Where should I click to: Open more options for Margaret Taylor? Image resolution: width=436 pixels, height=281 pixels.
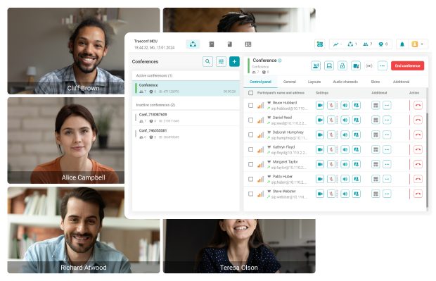[x=387, y=164]
